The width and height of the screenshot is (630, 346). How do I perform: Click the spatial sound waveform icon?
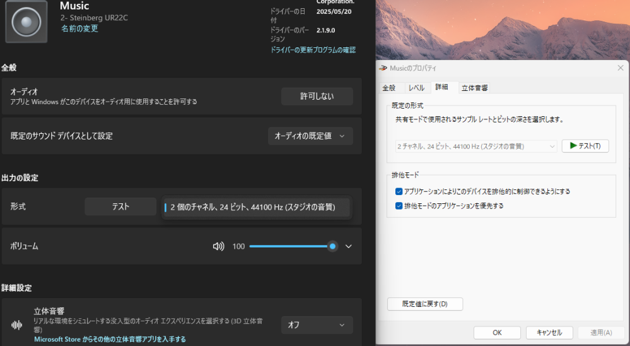click(x=17, y=325)
